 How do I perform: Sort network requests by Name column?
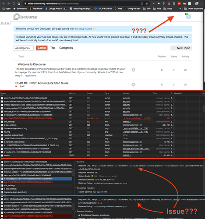point(4,93)
